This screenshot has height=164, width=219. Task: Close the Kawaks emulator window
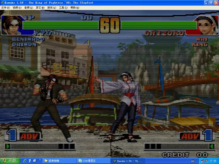(x=216, y=3)
